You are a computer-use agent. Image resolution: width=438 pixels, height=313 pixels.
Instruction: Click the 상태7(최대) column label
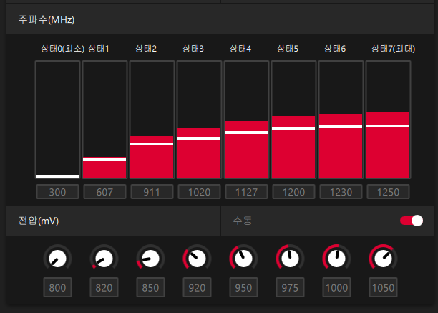point(393,49)
